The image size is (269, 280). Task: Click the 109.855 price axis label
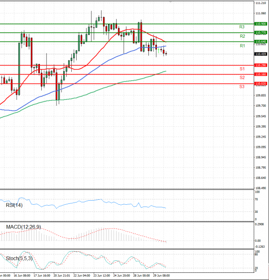tap(260, 95)
